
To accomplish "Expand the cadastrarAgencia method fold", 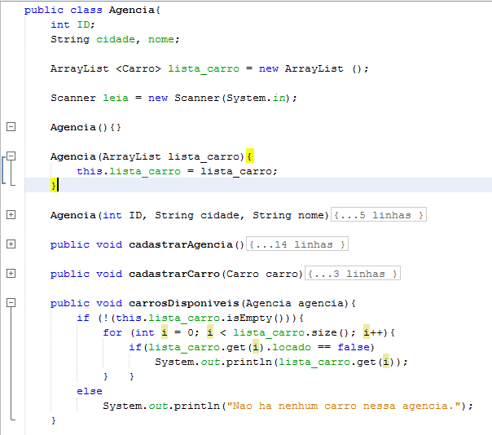I will click(11, 244).
